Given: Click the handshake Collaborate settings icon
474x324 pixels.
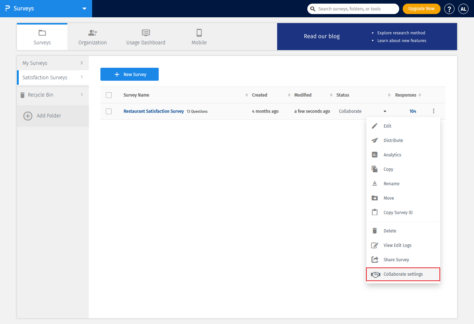Looking at the screenshot, I should (x=375, y=274).
